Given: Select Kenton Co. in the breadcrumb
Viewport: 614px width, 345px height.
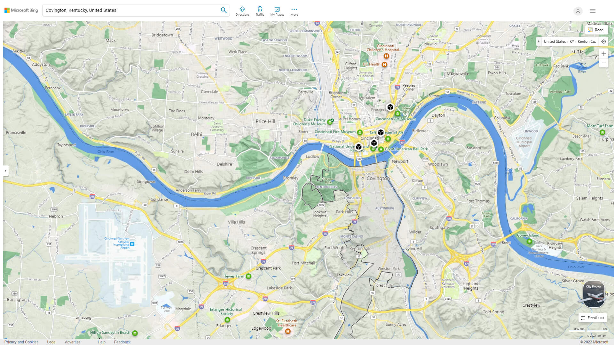Looking at the screenshot, I should pos(586,41).
